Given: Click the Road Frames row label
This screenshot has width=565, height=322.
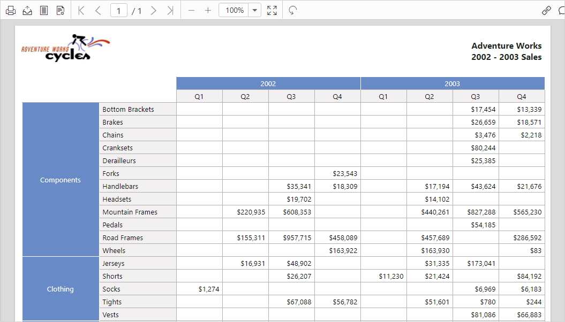Looking at the screenshot, I should pyautogui.click(x=123, y=238).
